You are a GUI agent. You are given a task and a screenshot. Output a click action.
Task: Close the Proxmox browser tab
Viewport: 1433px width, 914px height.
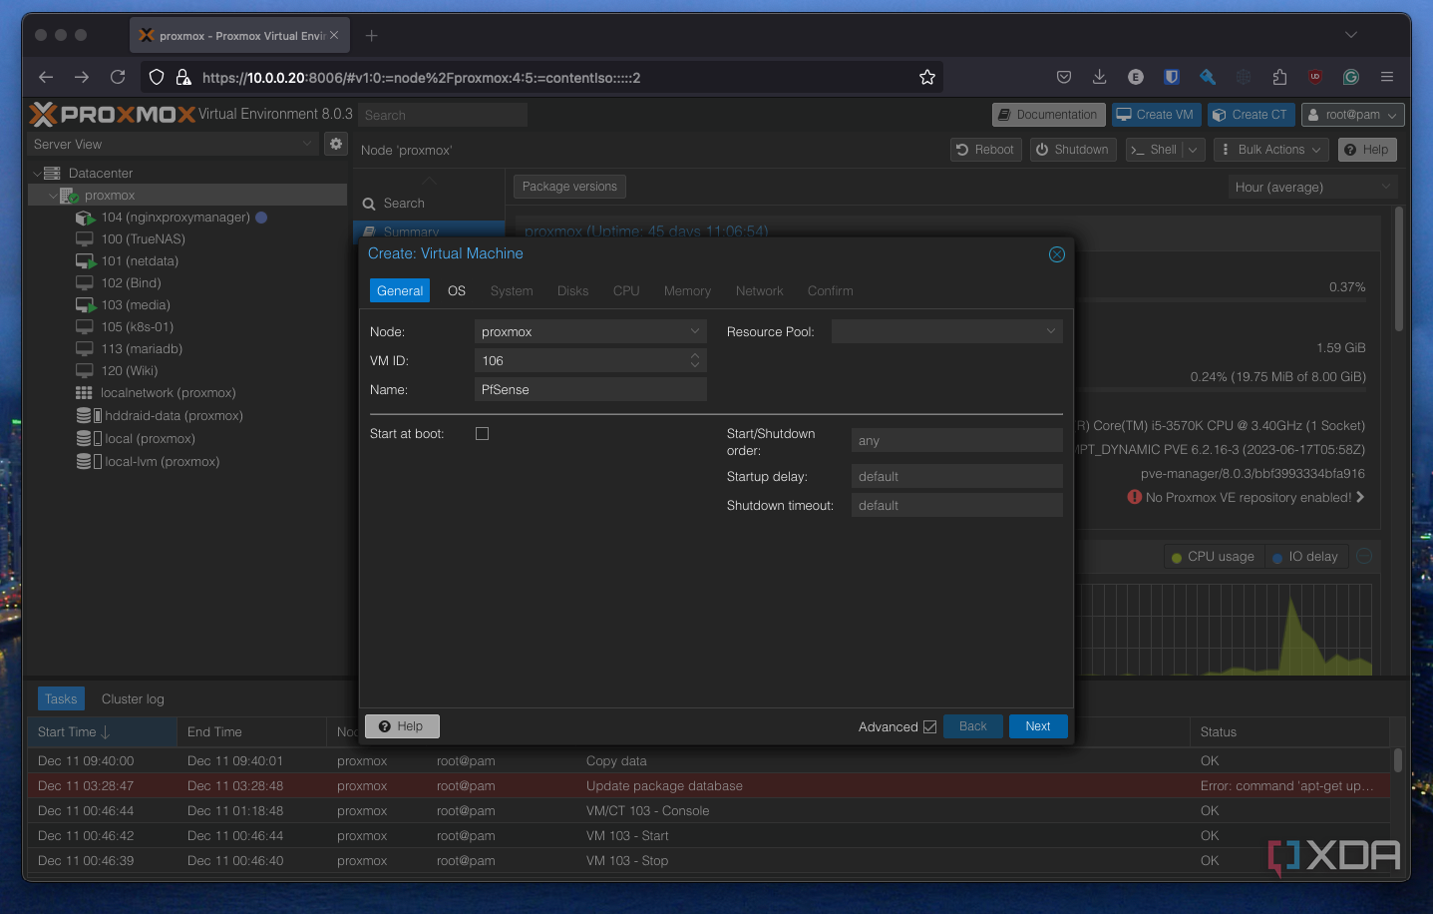[x=334, y=35]
